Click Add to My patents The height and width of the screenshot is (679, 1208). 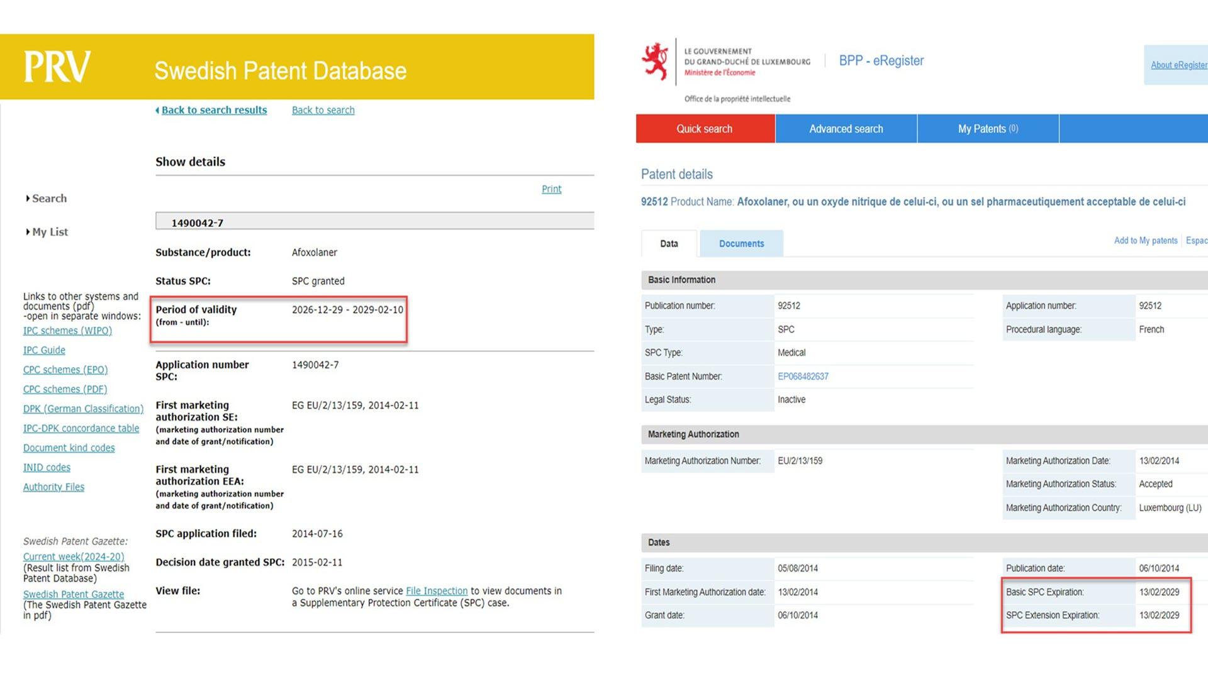point(1145,240)
